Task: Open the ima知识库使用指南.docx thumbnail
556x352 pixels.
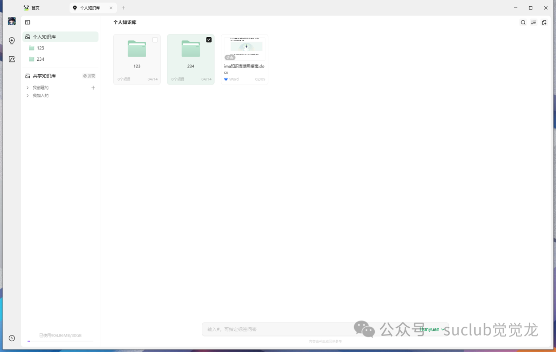Action: pos(245,48)
